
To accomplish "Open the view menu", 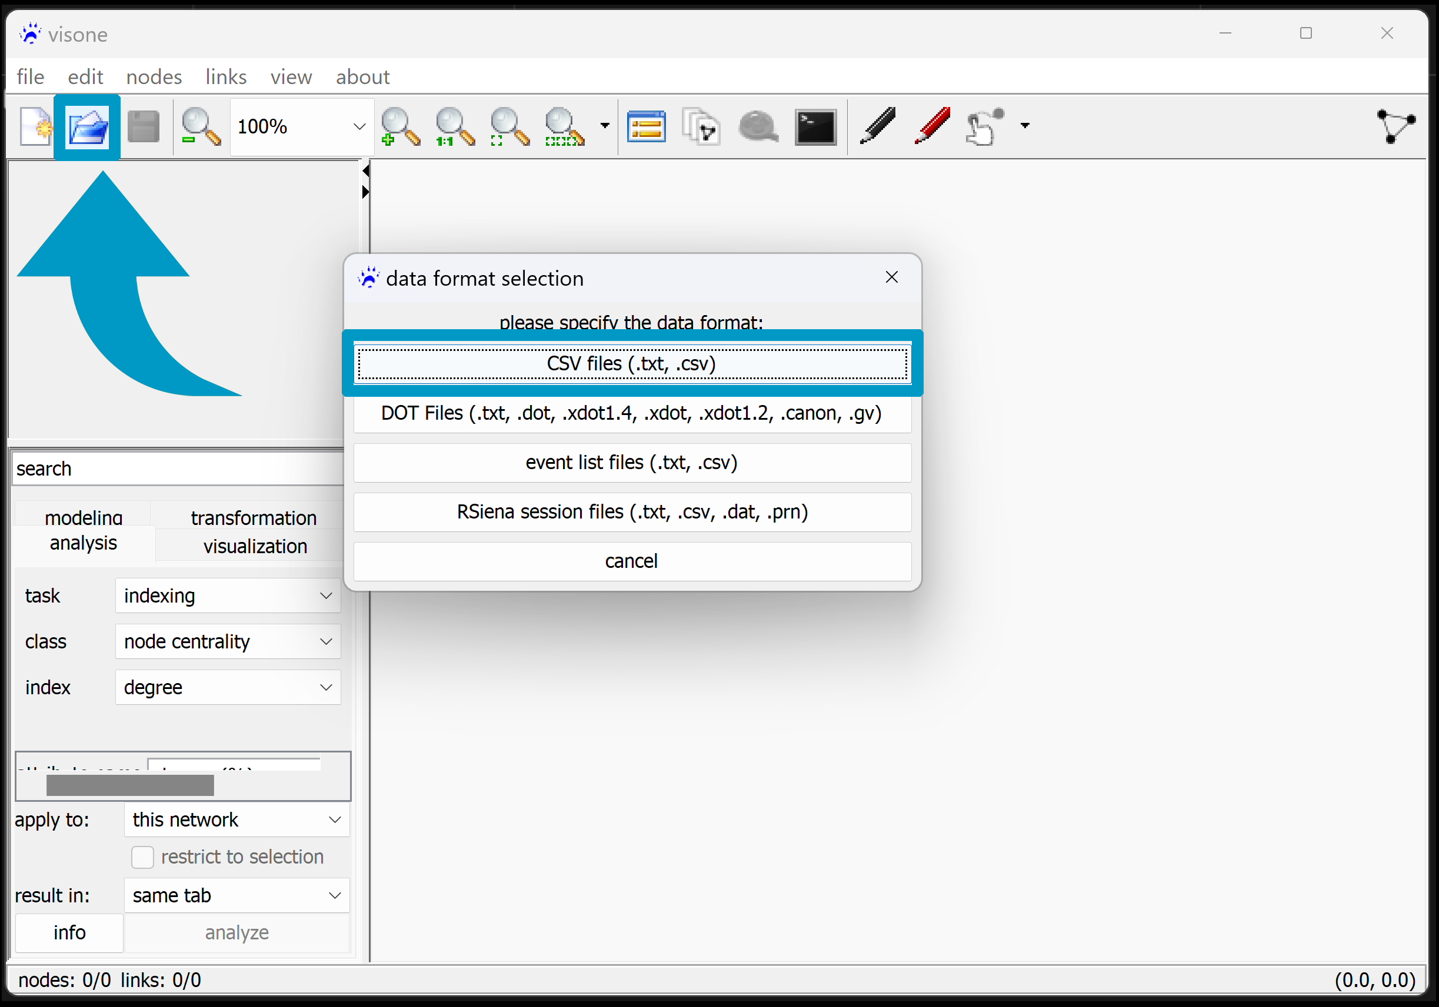I will tap(291, 76).
